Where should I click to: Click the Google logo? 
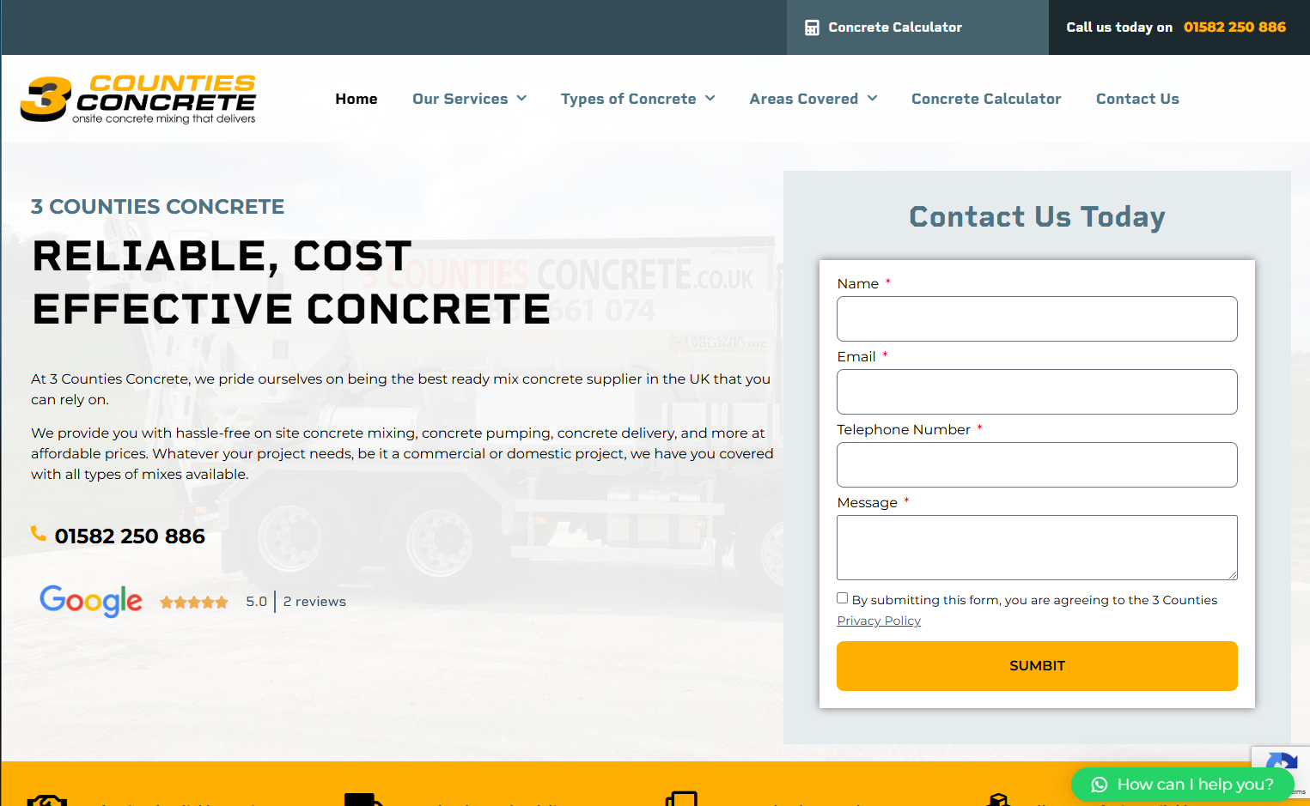[x=91, y=601]
